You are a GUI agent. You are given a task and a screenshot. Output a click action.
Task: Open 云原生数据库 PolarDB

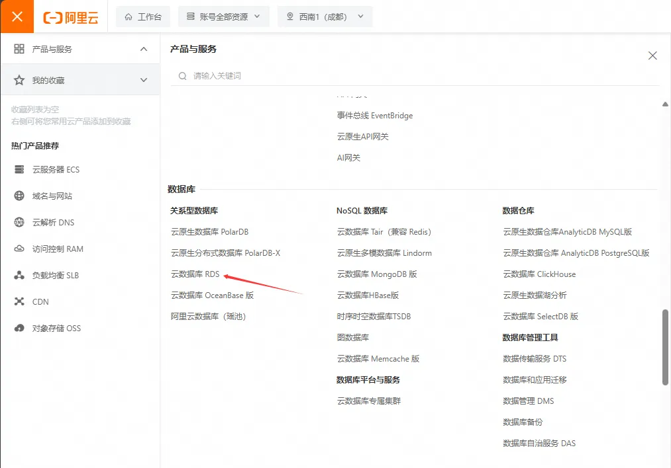[x=210, y=232]
